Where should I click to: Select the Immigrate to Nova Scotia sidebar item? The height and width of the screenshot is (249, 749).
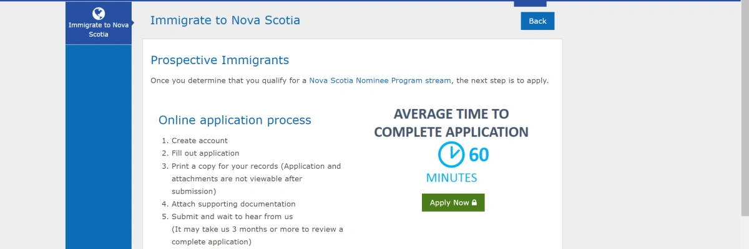click(99, 23)
